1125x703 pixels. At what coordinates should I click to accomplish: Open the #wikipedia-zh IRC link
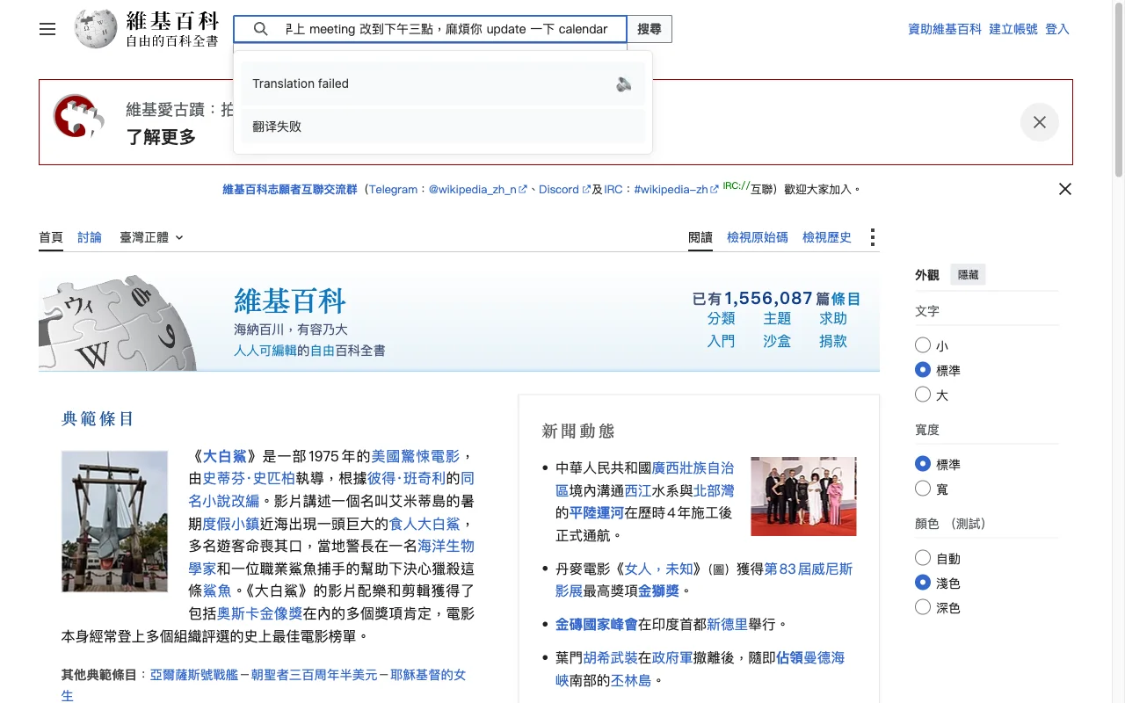click(x=675, y=189)
